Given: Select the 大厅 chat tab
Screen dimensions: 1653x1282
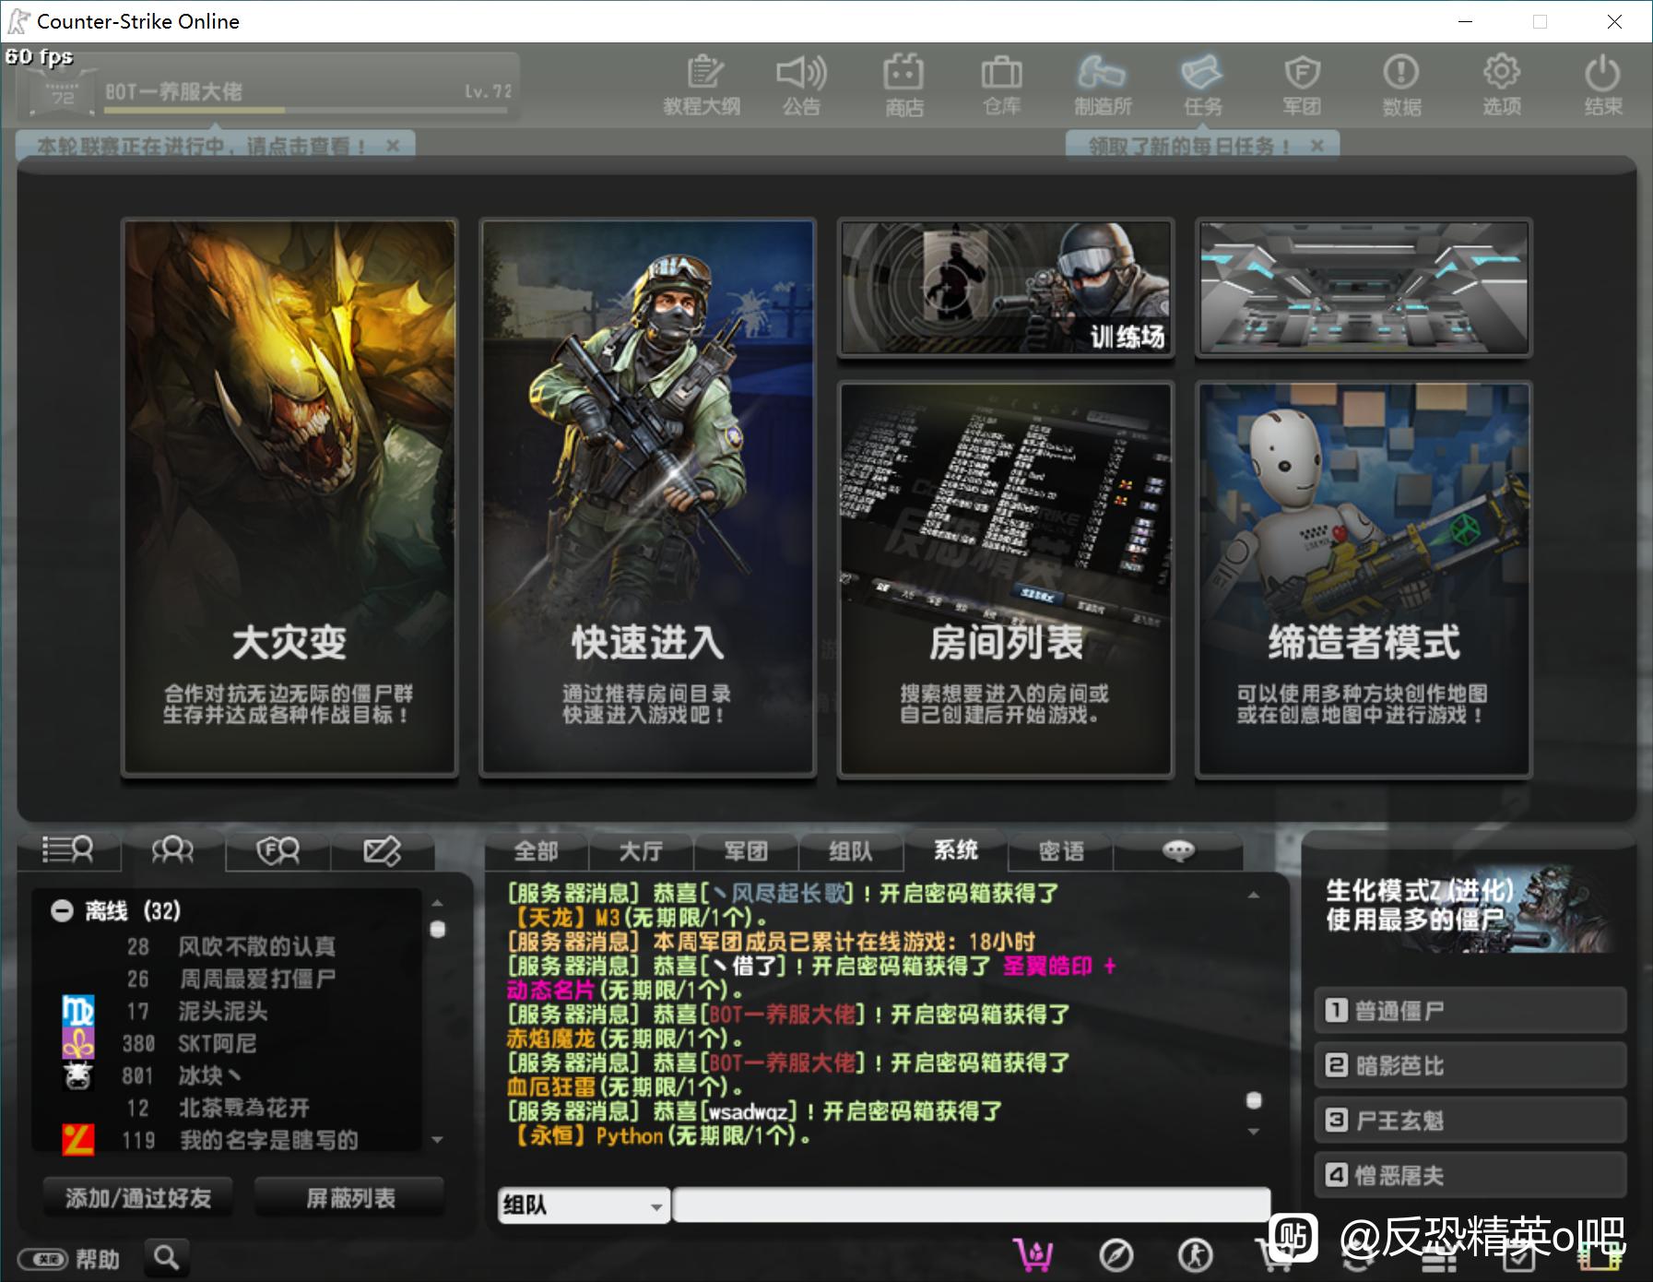Looking at the screenshot, I should click(641, 850).
